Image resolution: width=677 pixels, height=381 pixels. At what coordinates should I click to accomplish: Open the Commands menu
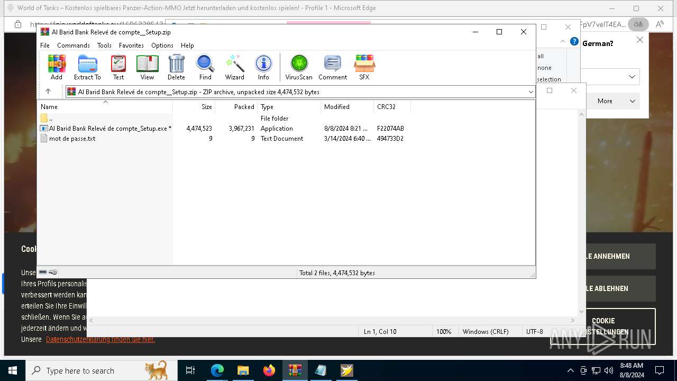coord(74,46)
